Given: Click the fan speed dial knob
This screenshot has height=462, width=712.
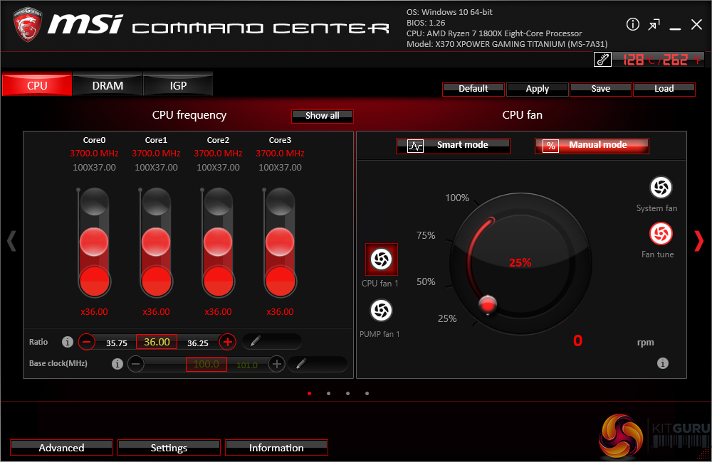Looking at the screenshot, I should pos(488,304).
